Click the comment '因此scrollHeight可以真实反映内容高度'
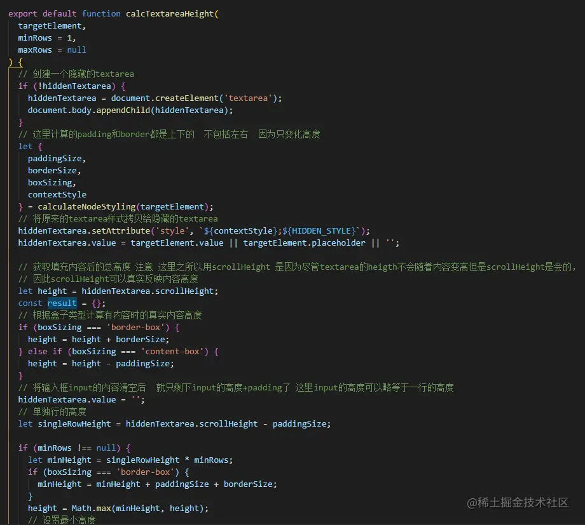585x525 pixels. (108, 279)
